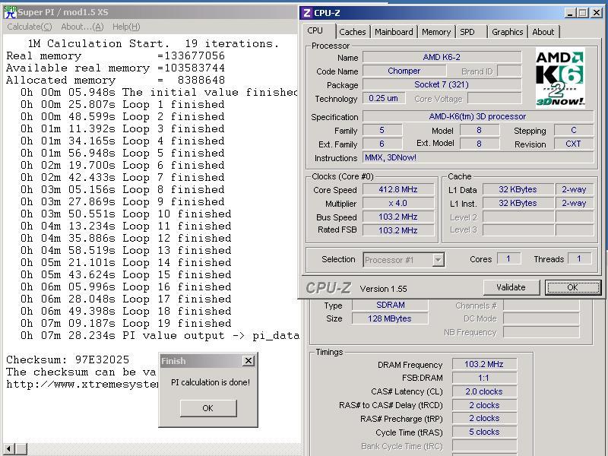Click the Revision value CXT
The width and height of the screenshot is (608, 456).
[574, 144]
